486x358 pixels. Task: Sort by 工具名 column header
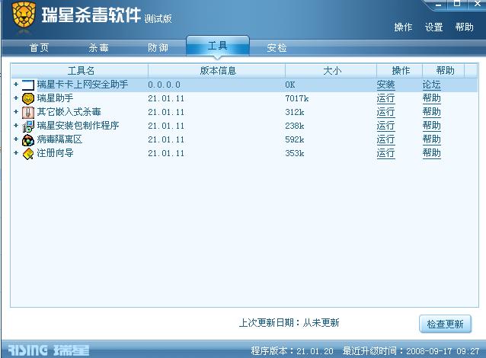click(x=80, y=71)
